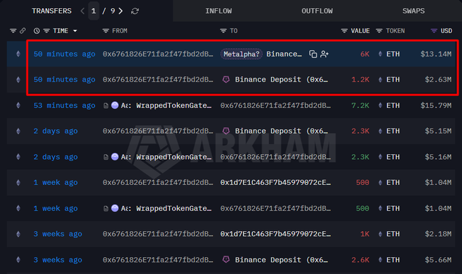Click the 7.2K value cell

click(360, 105)
